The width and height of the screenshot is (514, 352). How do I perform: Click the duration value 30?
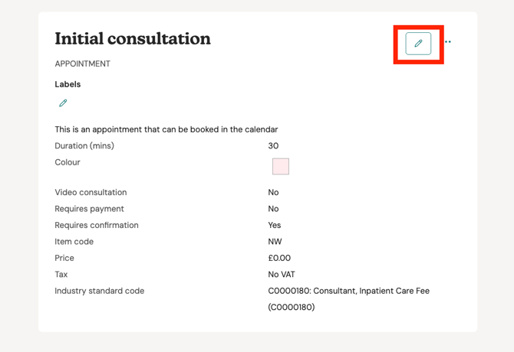click(273, 145)
